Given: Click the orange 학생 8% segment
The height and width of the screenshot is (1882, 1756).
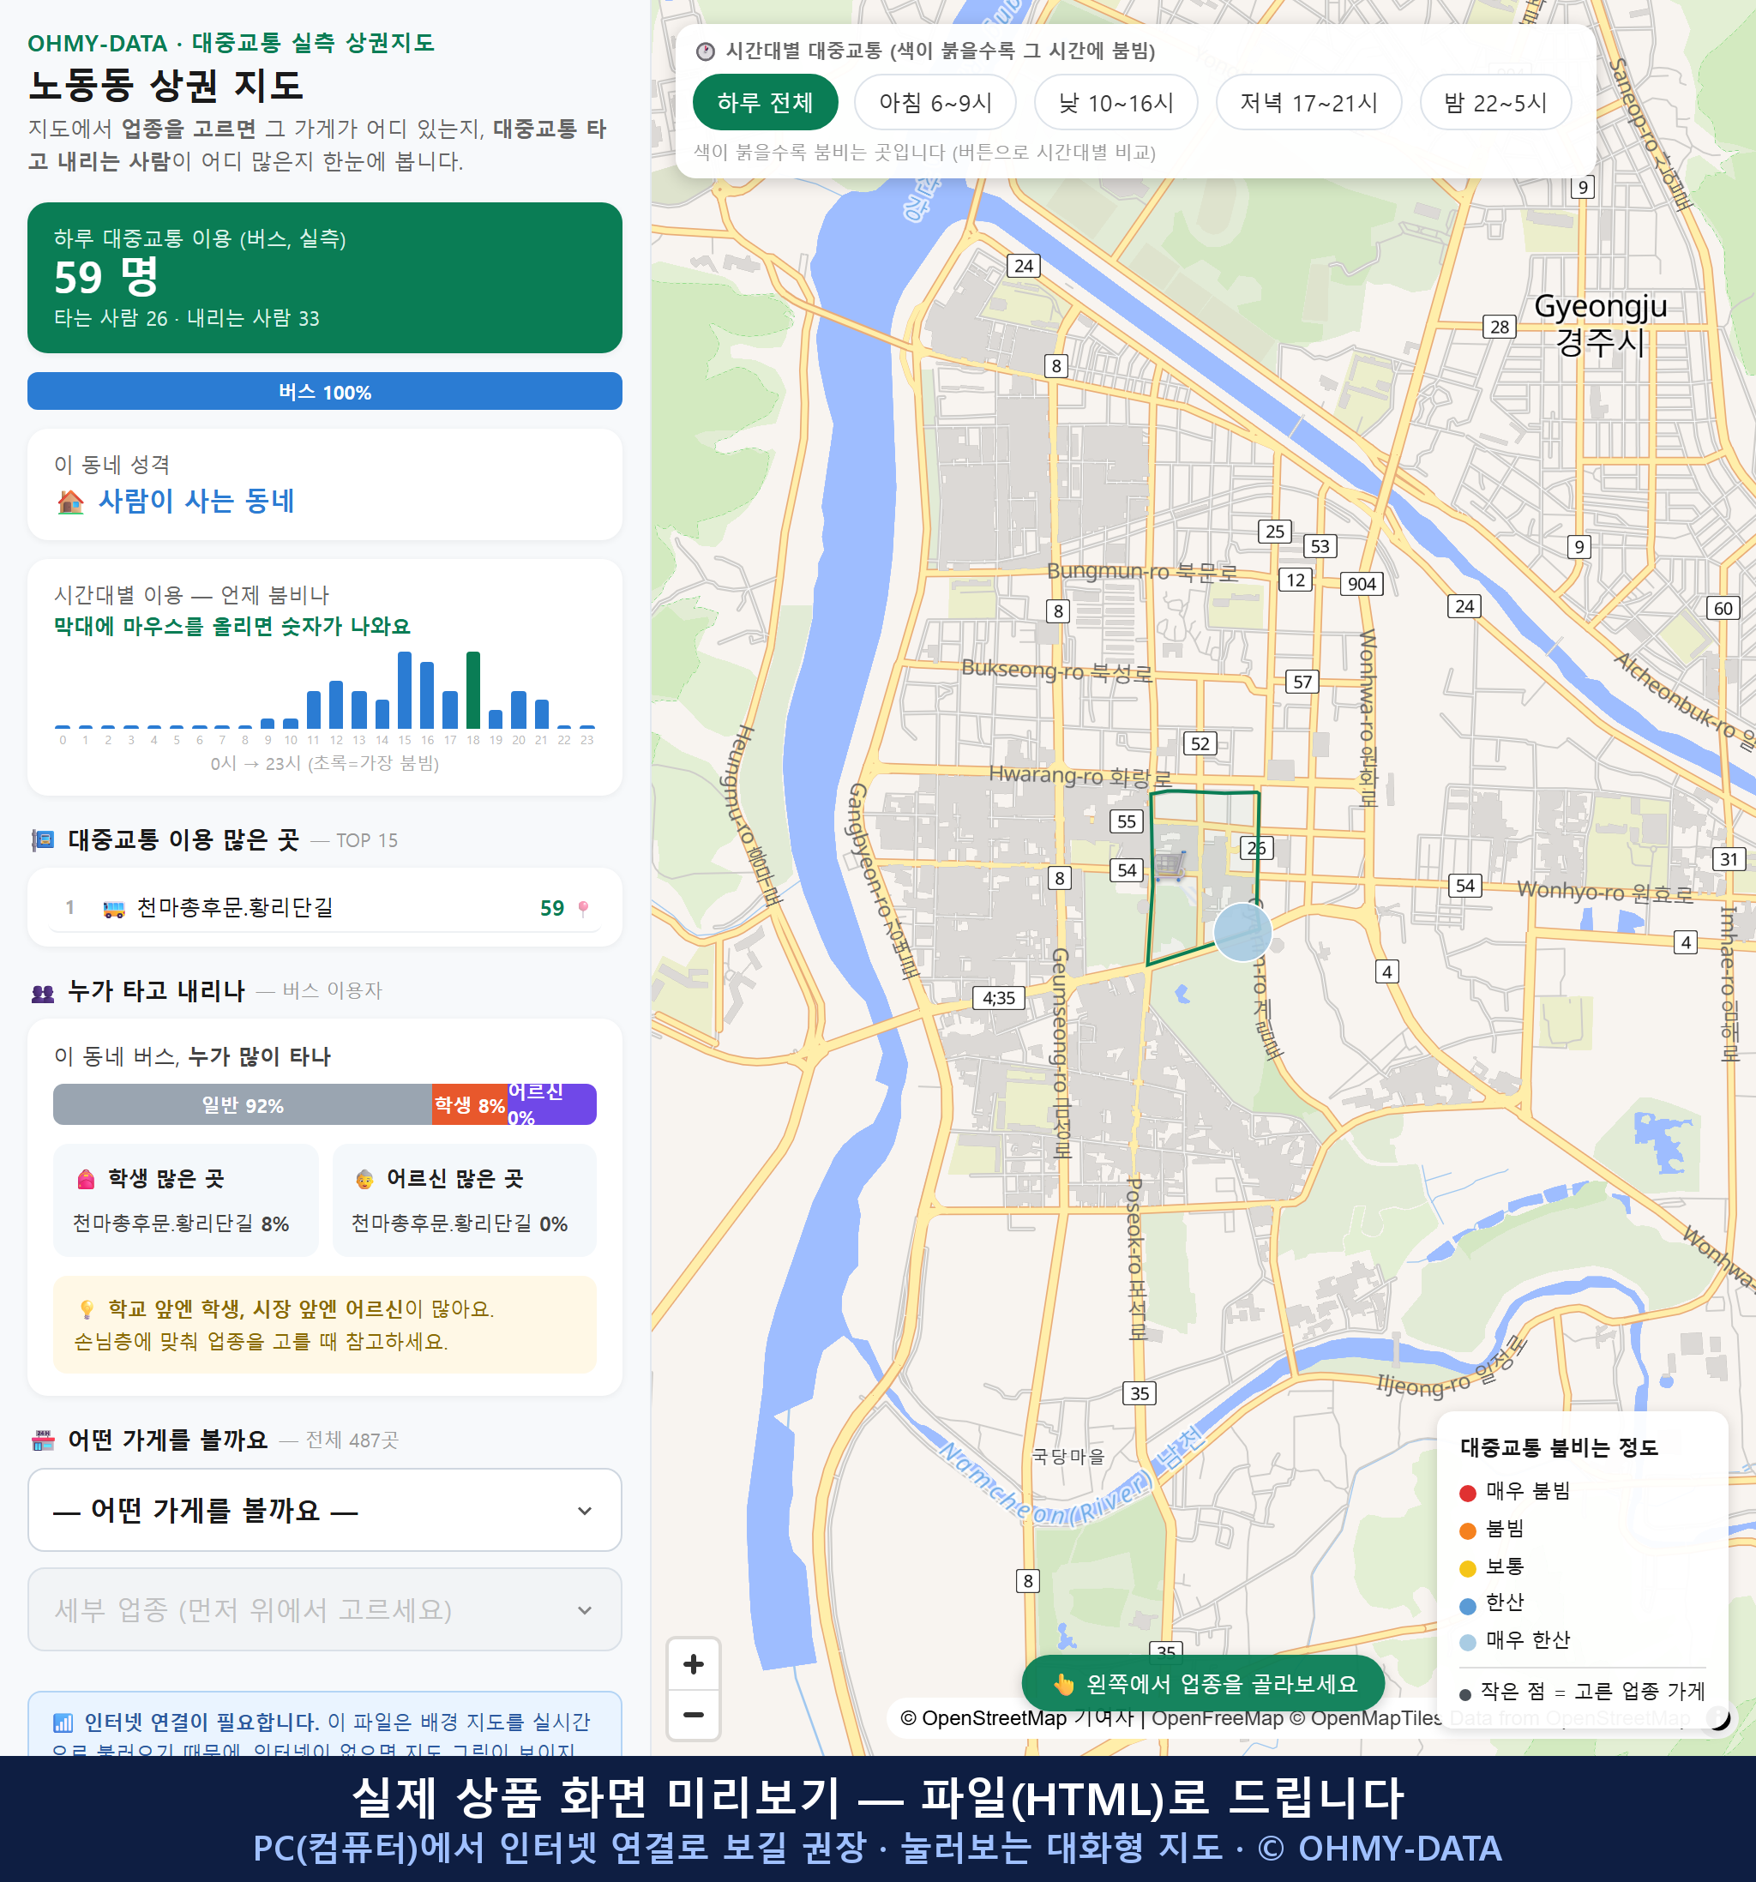Looking at the screenshot, I should (x=470, y=1105).
